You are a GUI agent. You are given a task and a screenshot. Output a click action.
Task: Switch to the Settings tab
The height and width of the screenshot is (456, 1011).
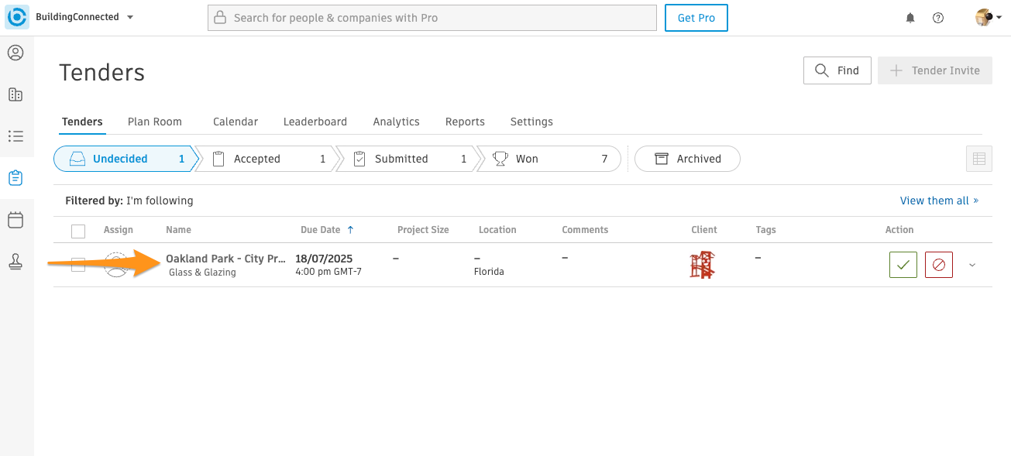click(531, 122)
